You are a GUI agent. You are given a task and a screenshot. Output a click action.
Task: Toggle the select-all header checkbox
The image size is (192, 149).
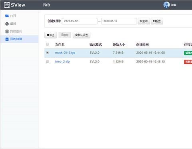[x=47, y=44]
